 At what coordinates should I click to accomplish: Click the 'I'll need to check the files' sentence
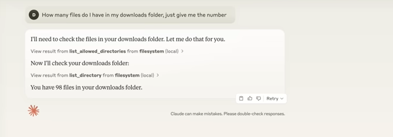[x=128, y=39]
